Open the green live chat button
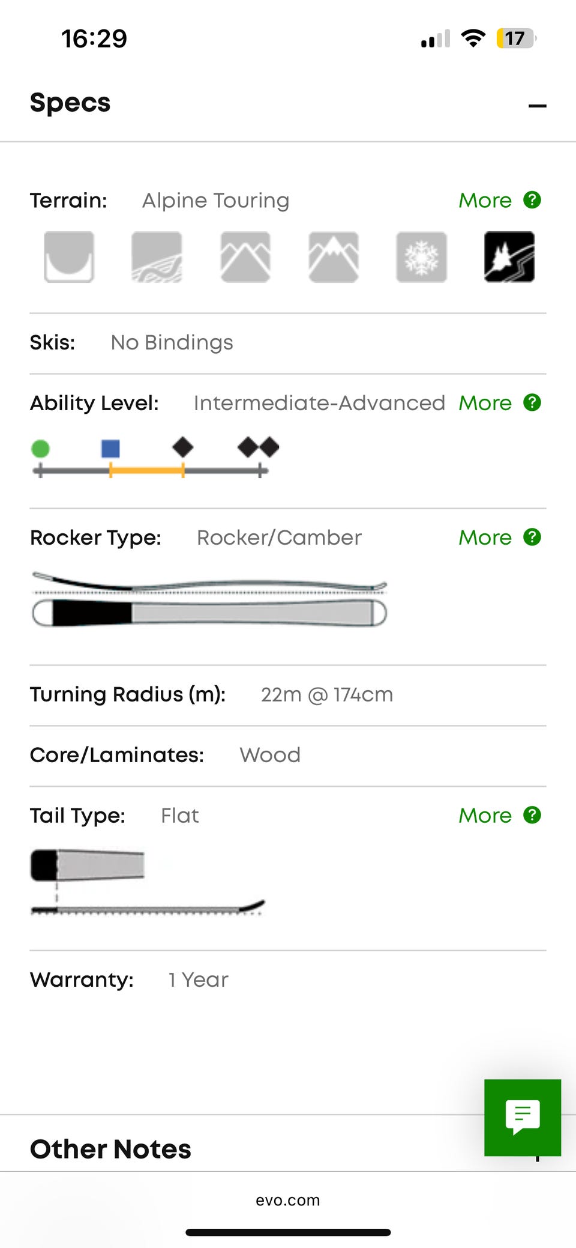The image size is (576, 1248). [x=523, y=1117]
